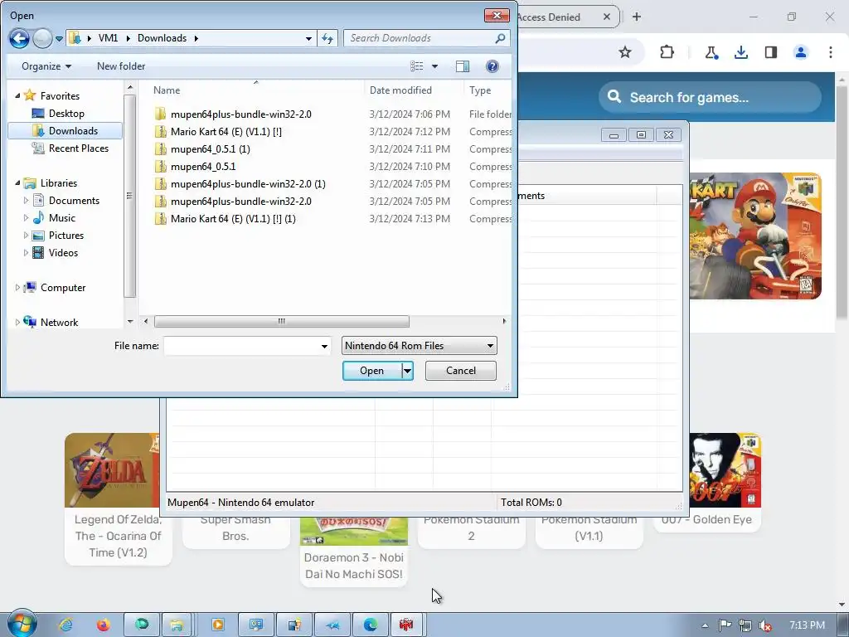
Task: Toggle Chrome side panel icon
Action: [770, 52]
